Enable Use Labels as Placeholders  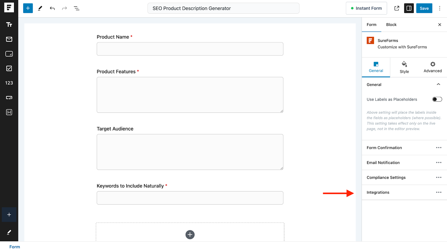coord(436,99)
